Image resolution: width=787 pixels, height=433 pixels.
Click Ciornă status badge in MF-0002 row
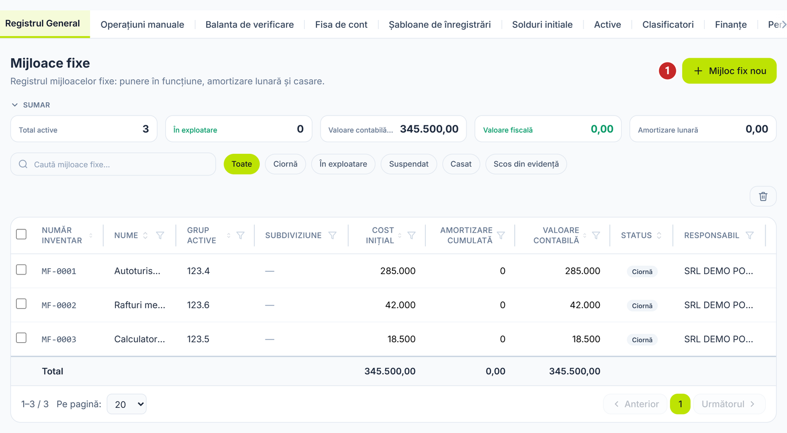642,305
